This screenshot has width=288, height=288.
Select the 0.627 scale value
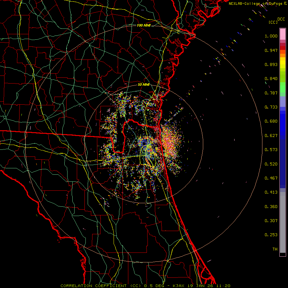click(x=271, y=136)
